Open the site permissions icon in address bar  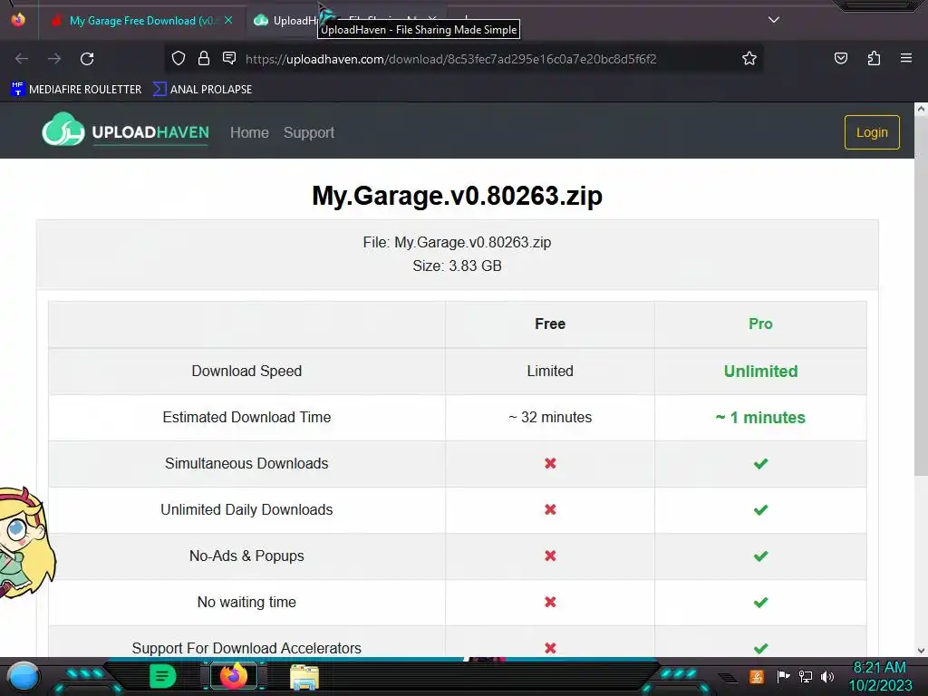click(229, 58)
